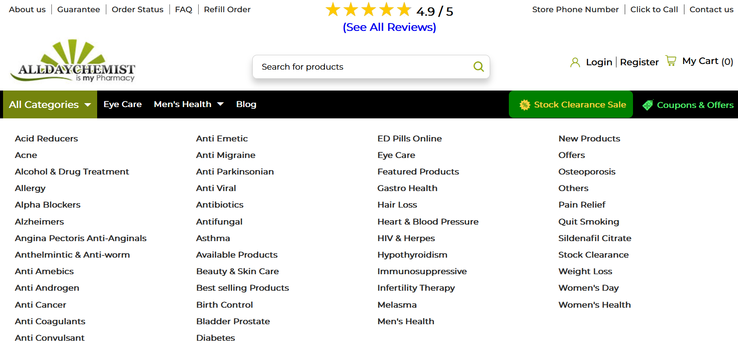Screen dimensions: 738x356
Task: Open the Men's Health dropdown chevron
Action: [221, 104]
